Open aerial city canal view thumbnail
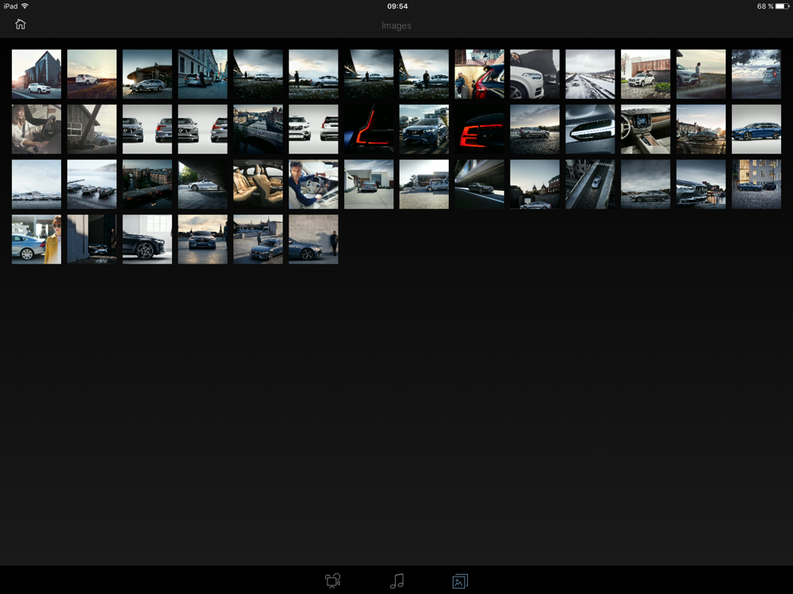The image size is (793, 594). [x=258, y=129]
